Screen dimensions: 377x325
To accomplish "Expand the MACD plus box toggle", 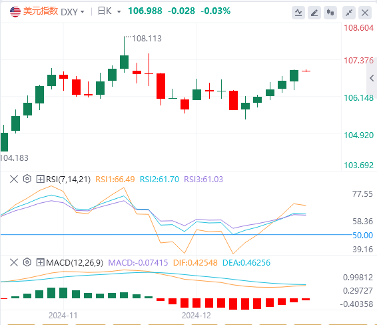I will [40, 262].
